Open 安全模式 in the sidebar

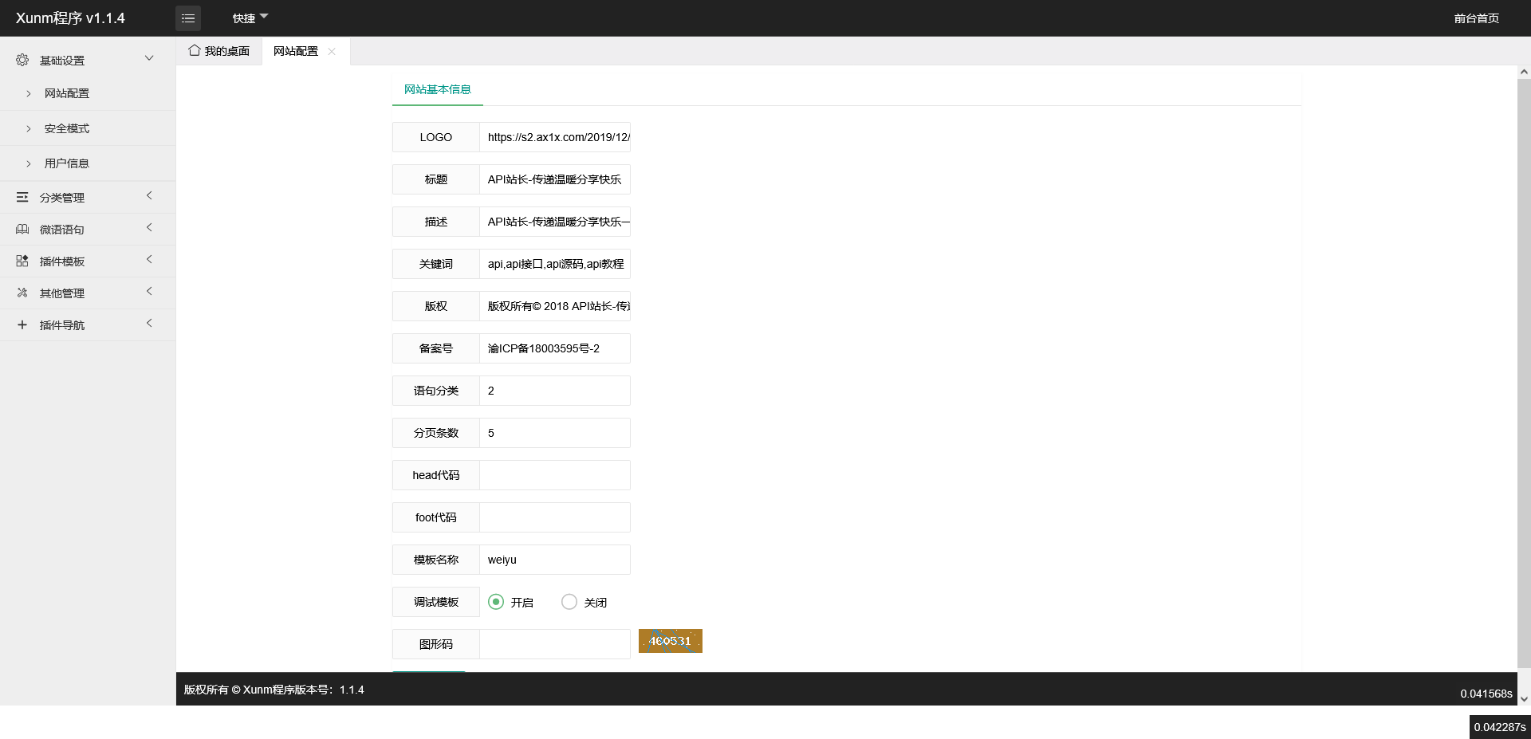(67, 128)
